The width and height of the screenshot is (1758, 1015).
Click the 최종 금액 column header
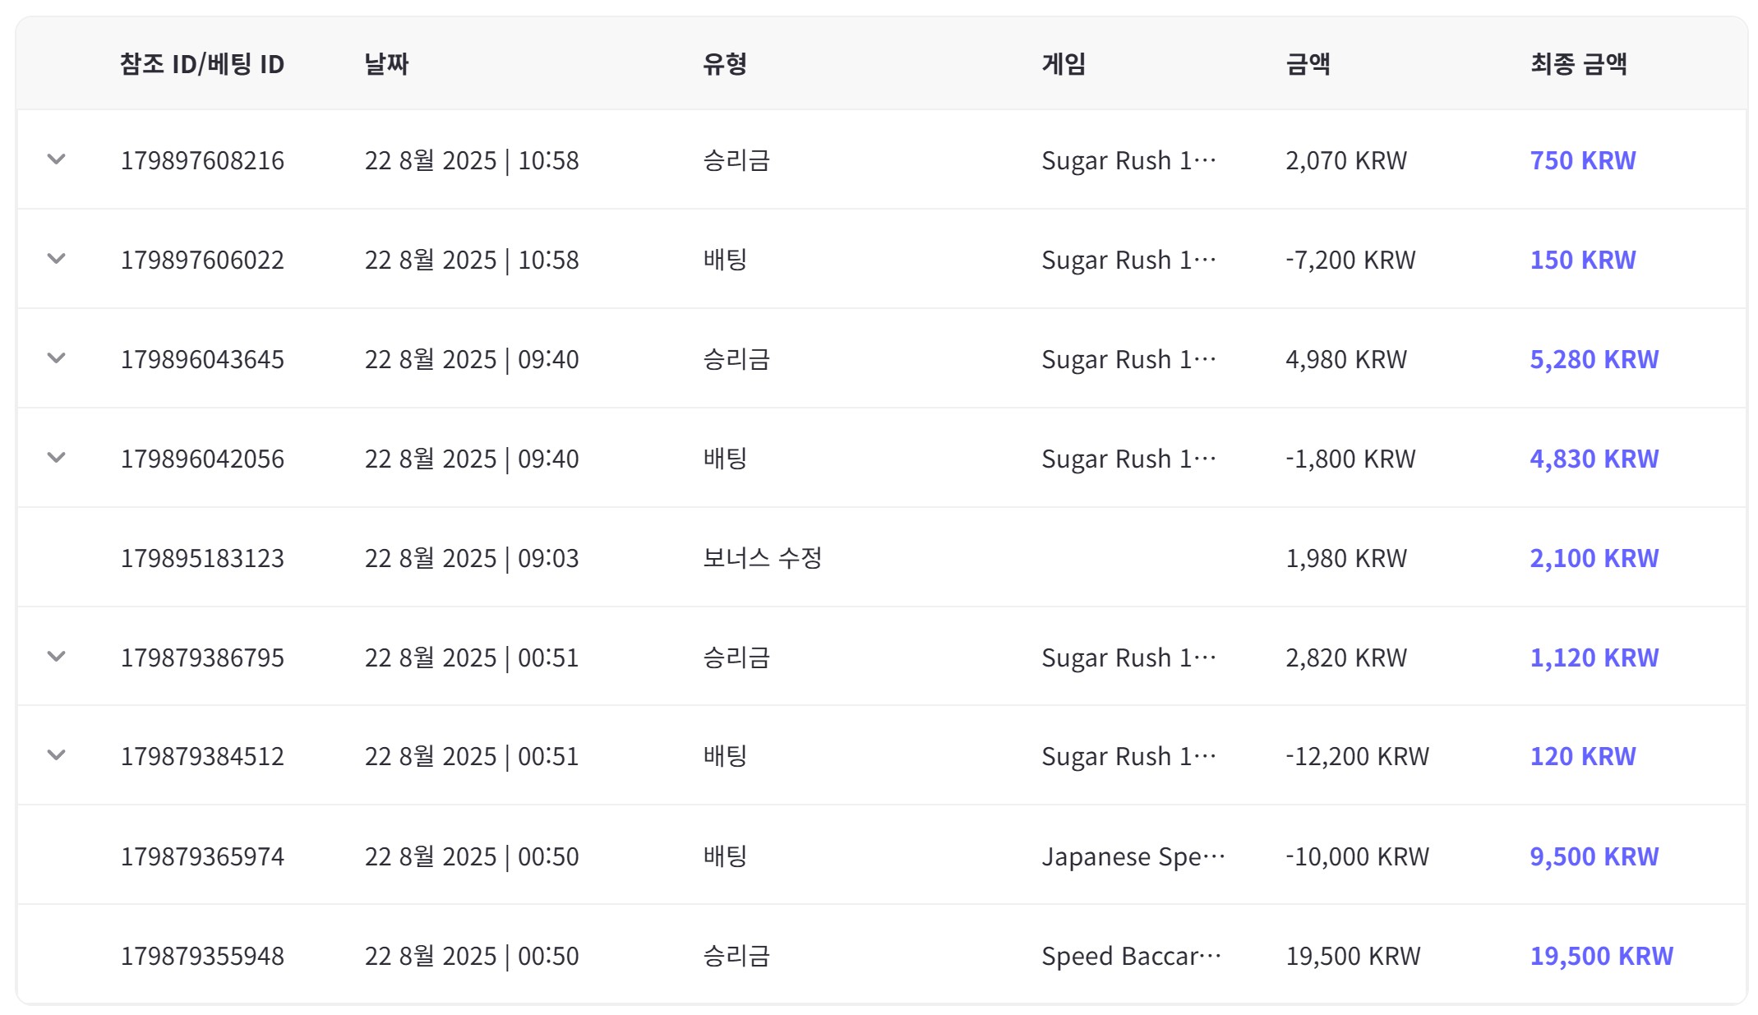[x=1578, y=63]
